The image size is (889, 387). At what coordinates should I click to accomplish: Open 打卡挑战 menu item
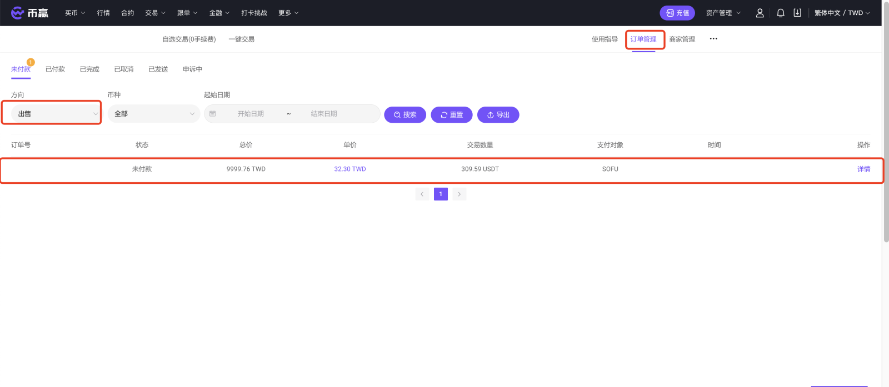[x=254, y=13]
